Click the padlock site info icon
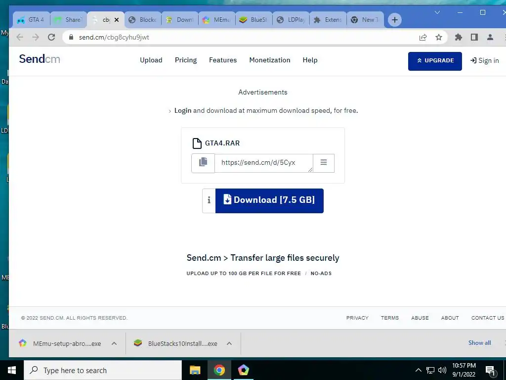This screenshot has height=380, width=506. (71, 37)
